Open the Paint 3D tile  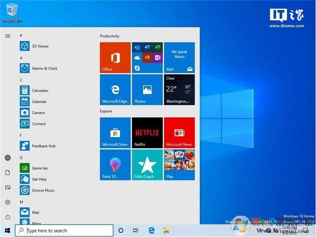pos(115,165)
